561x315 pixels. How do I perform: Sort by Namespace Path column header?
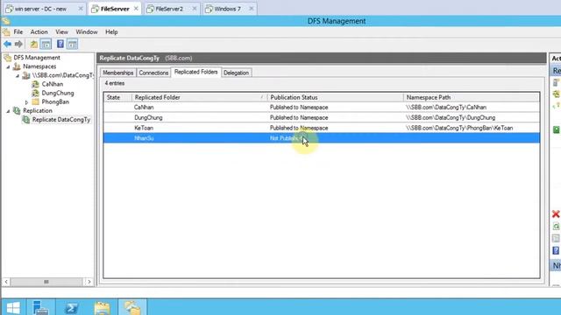click(472, 97)
